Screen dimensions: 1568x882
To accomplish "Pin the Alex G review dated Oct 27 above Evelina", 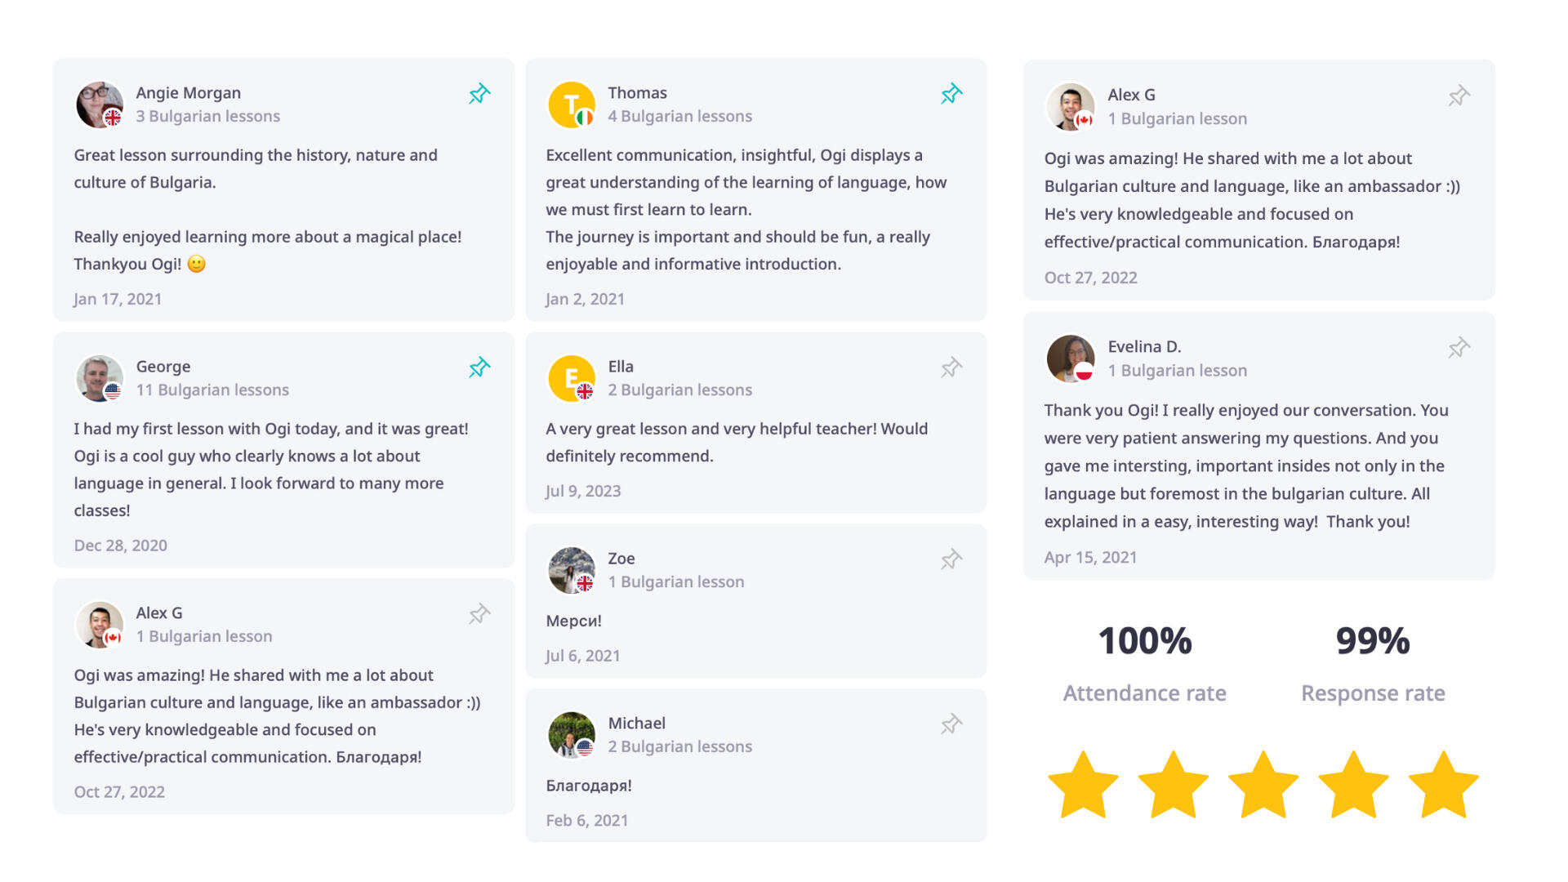I will tap(1459, 96).
